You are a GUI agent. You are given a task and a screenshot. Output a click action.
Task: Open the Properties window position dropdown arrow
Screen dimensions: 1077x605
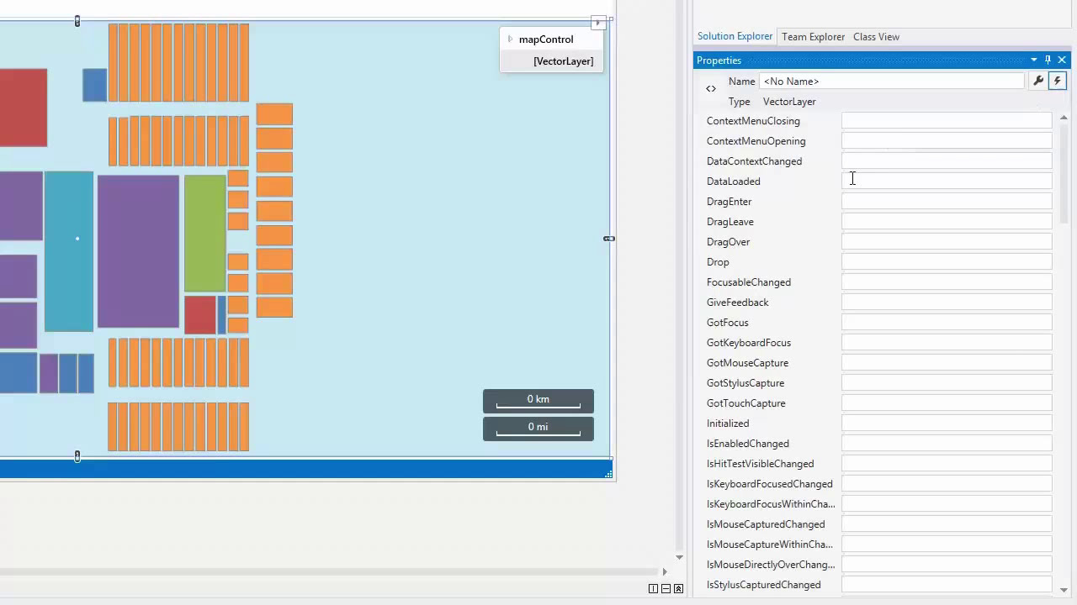coord(1034,60)
